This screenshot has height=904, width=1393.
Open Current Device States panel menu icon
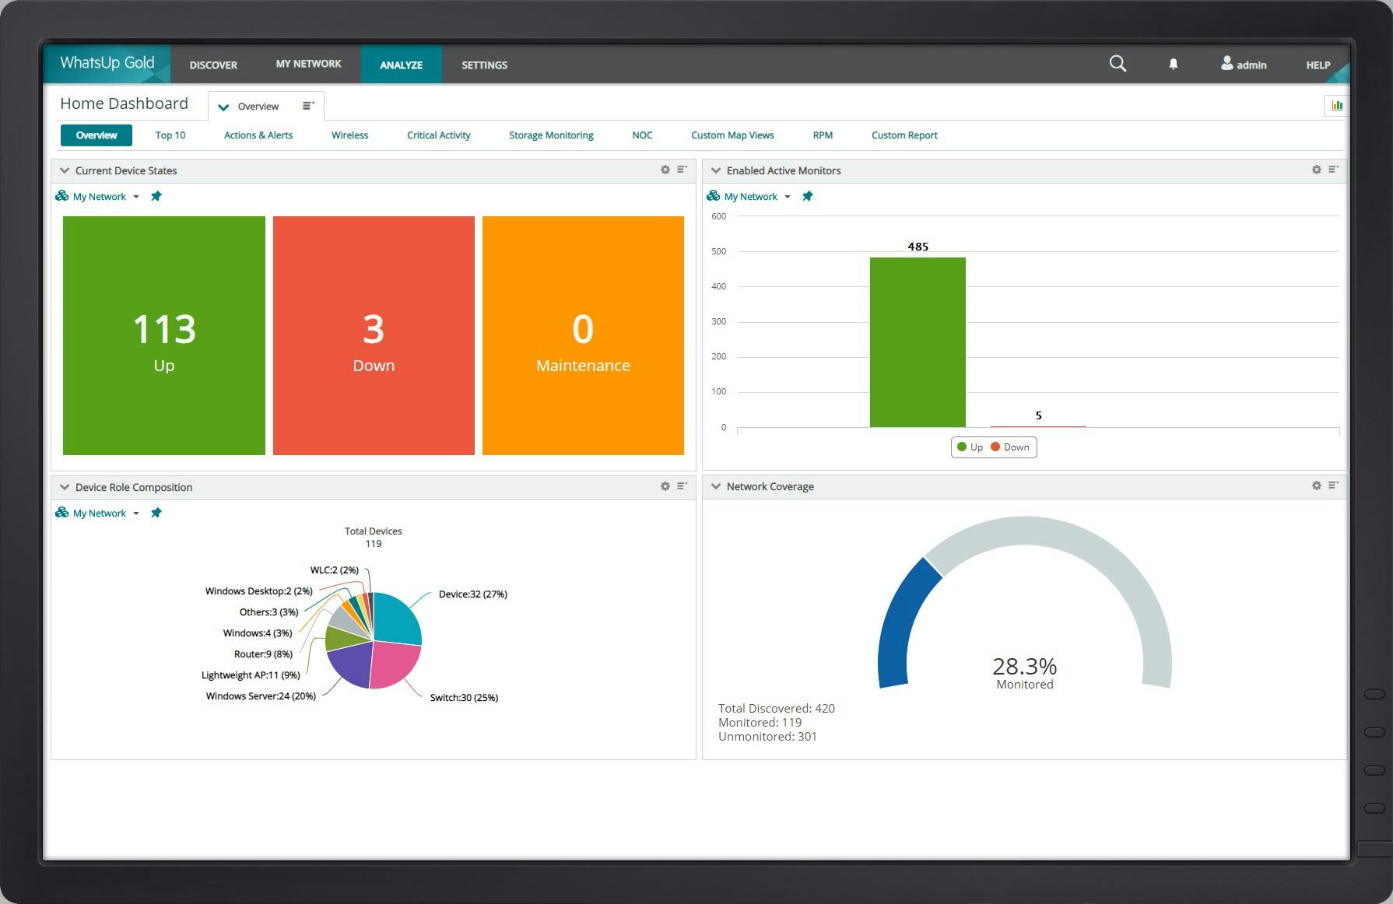682,170
